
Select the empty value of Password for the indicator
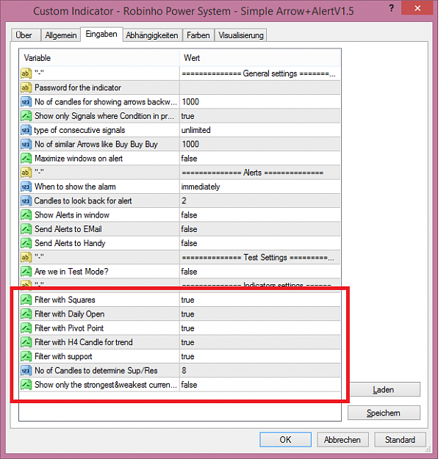click(x=260, y=87)
